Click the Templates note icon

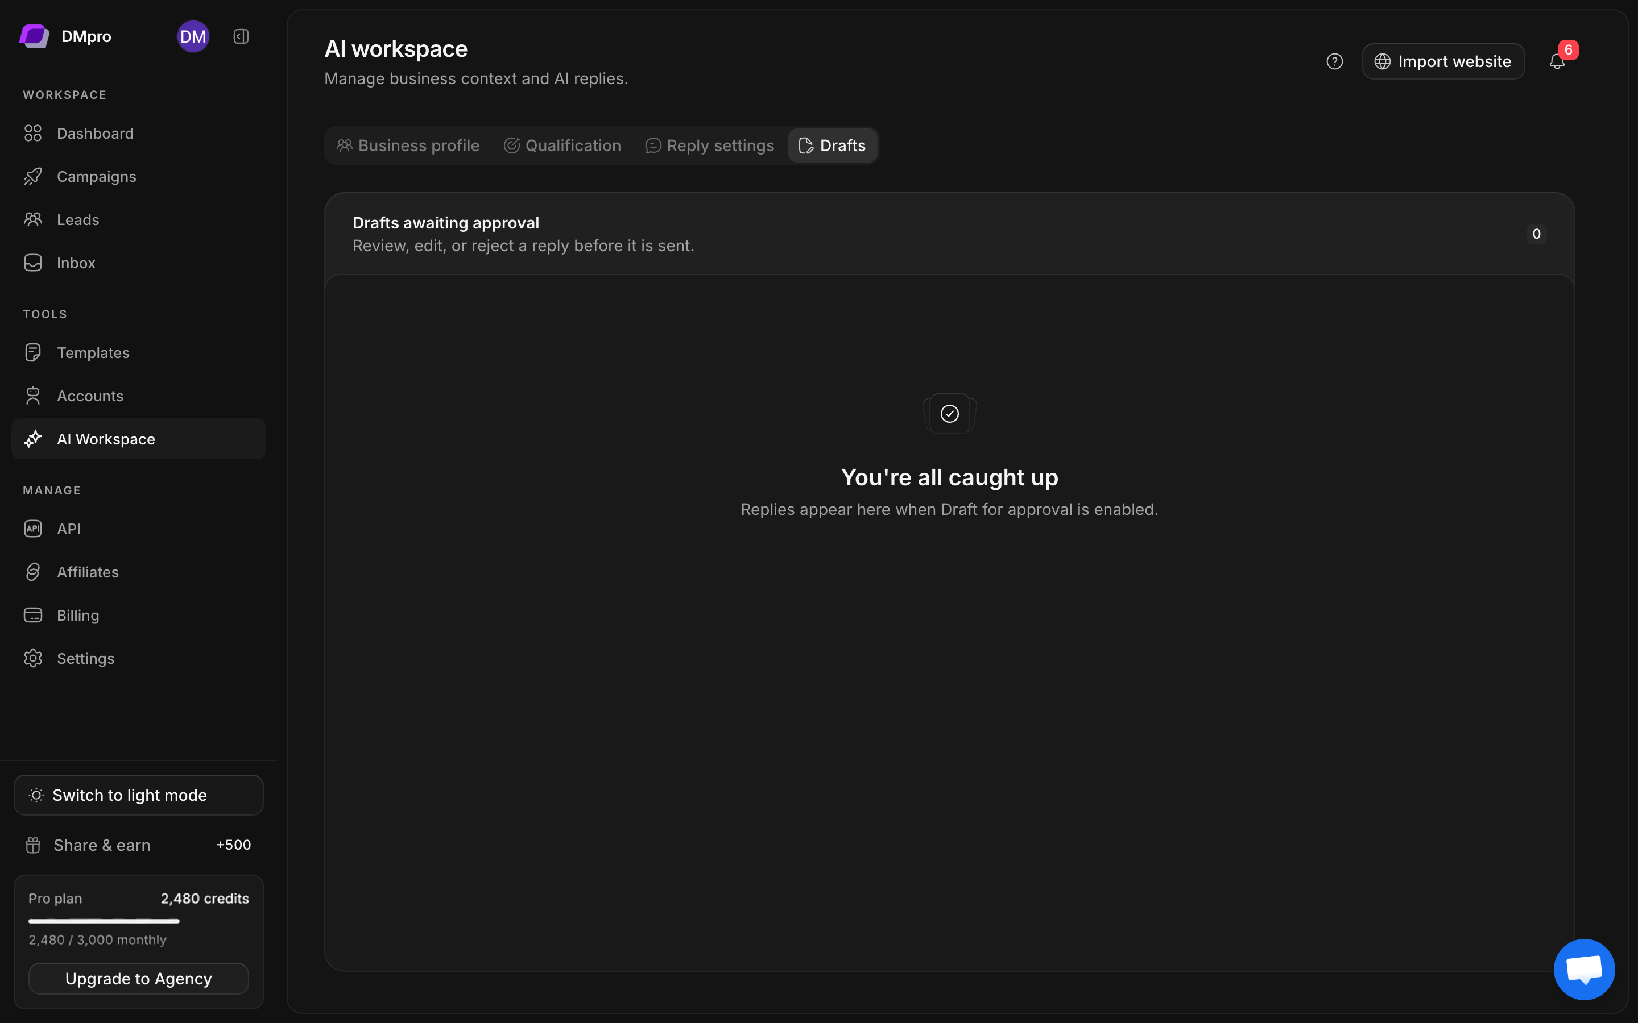(32, 352)
